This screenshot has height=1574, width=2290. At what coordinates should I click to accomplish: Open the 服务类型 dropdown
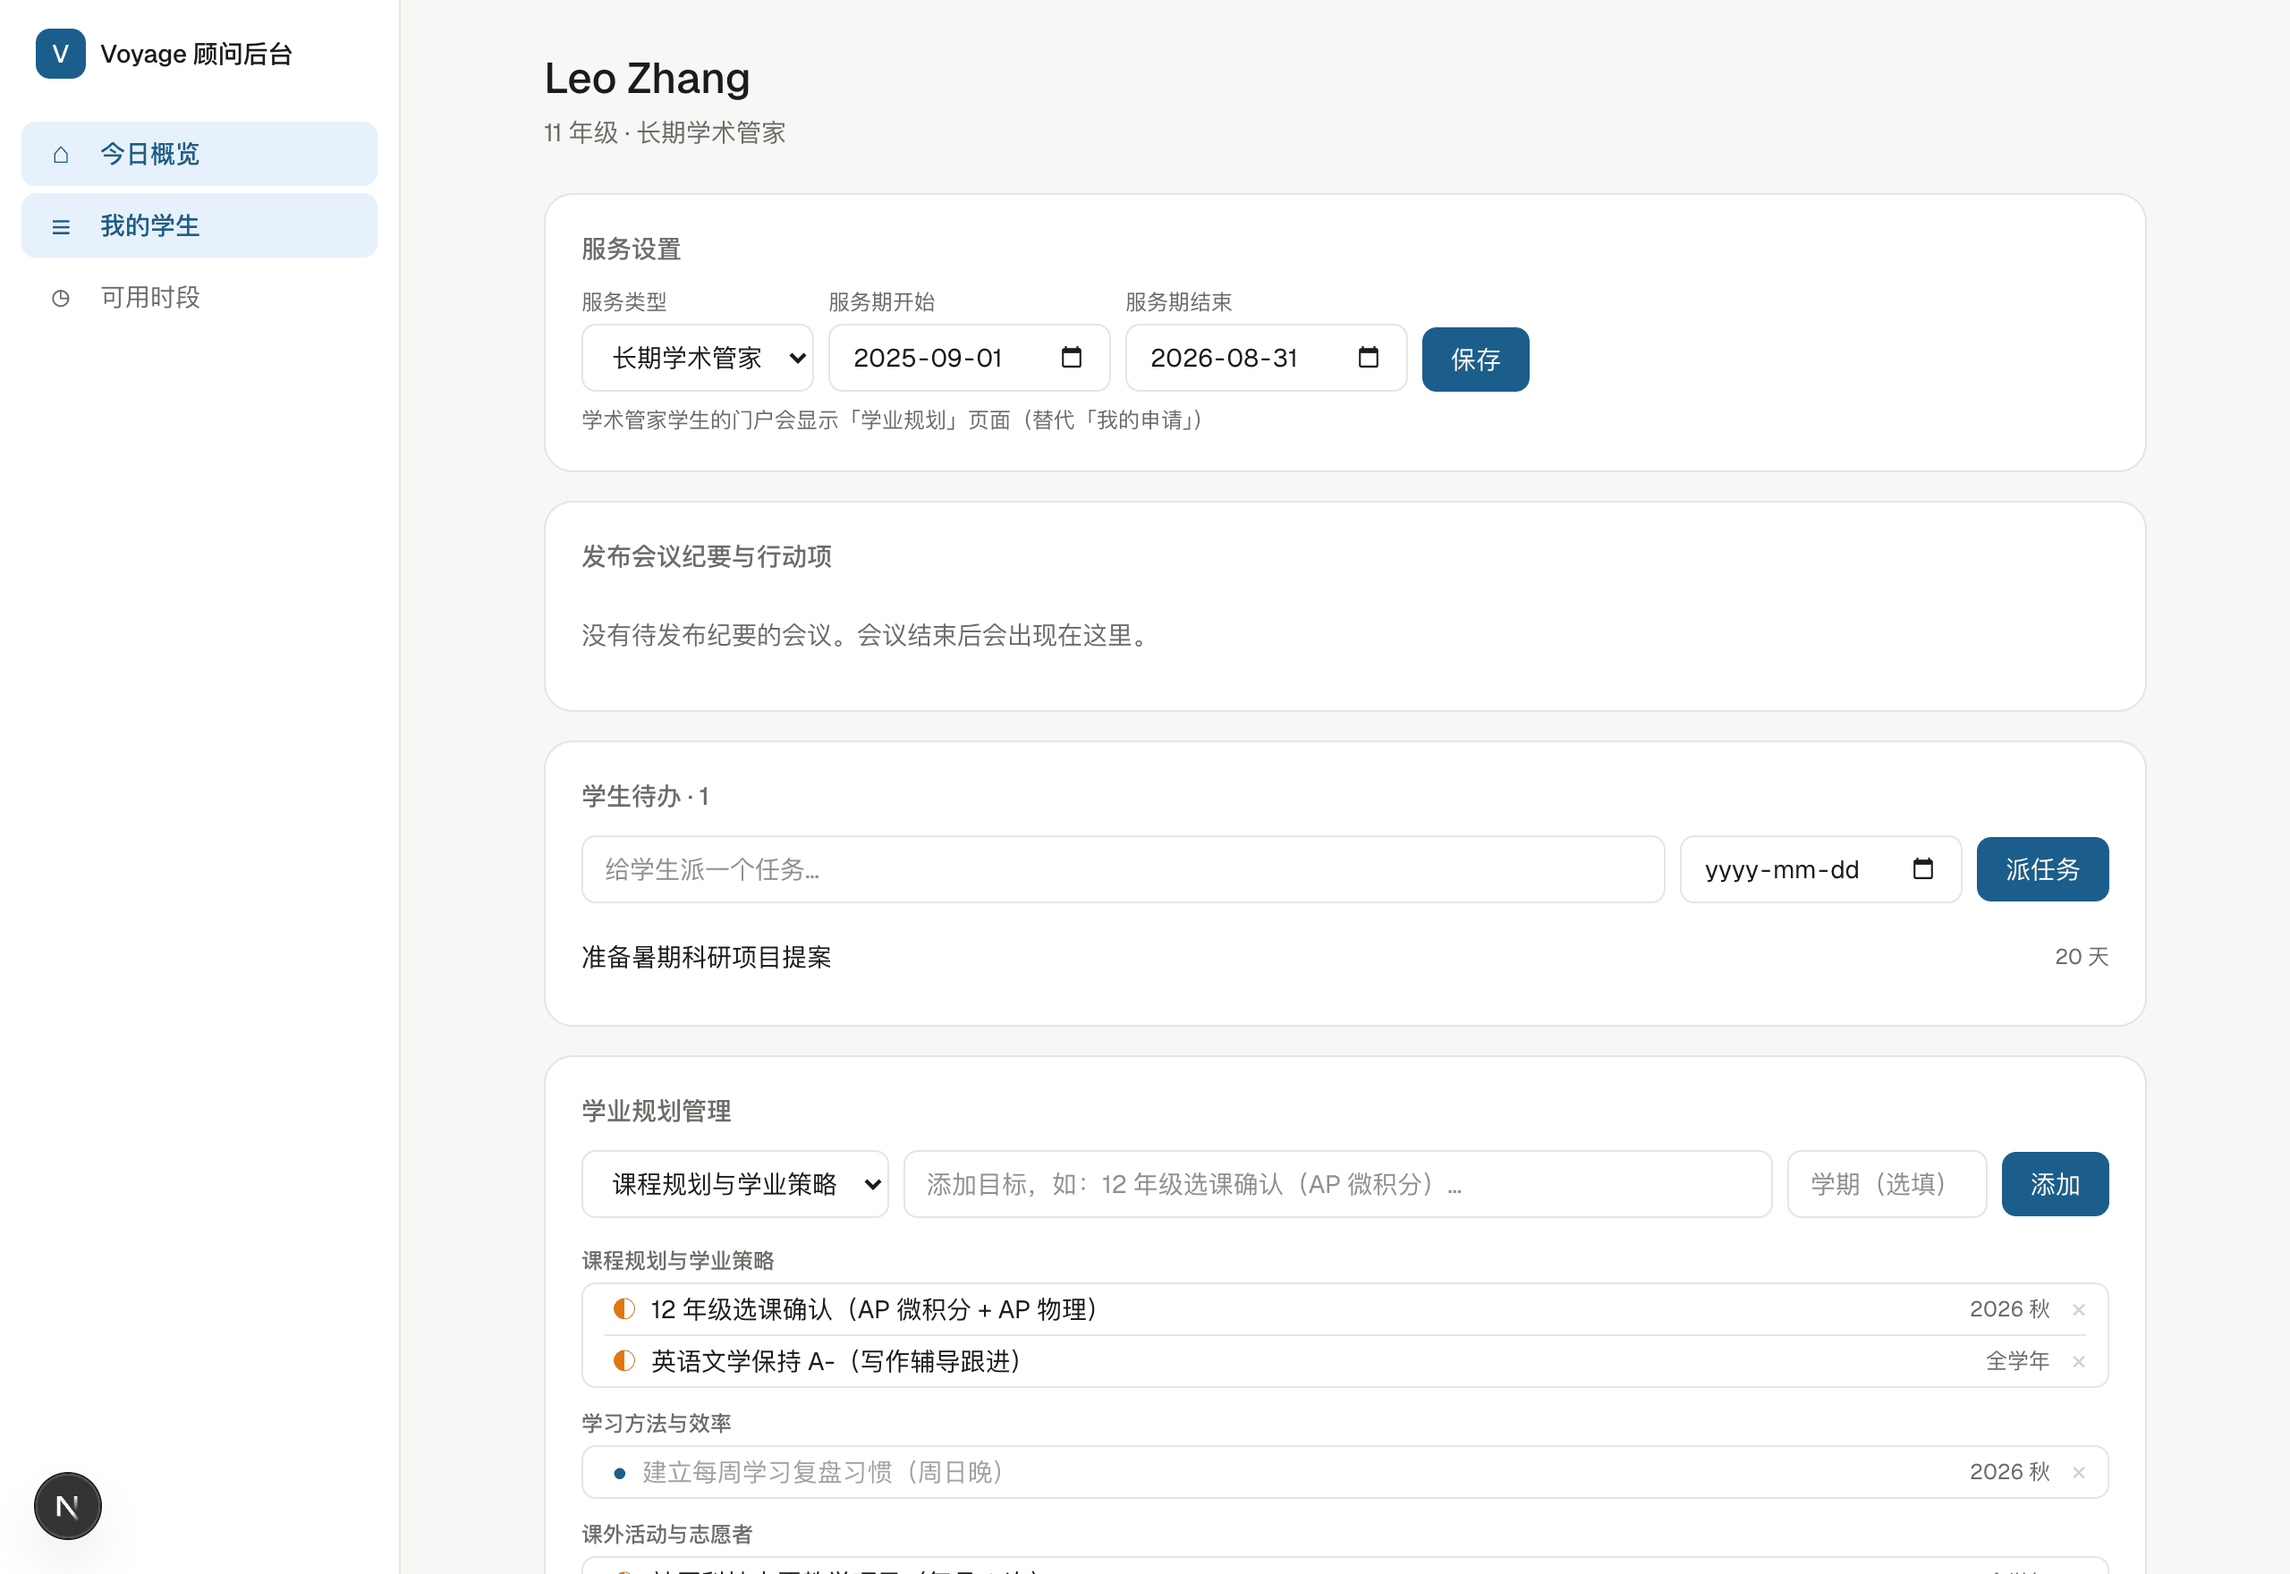click(697, 358)
